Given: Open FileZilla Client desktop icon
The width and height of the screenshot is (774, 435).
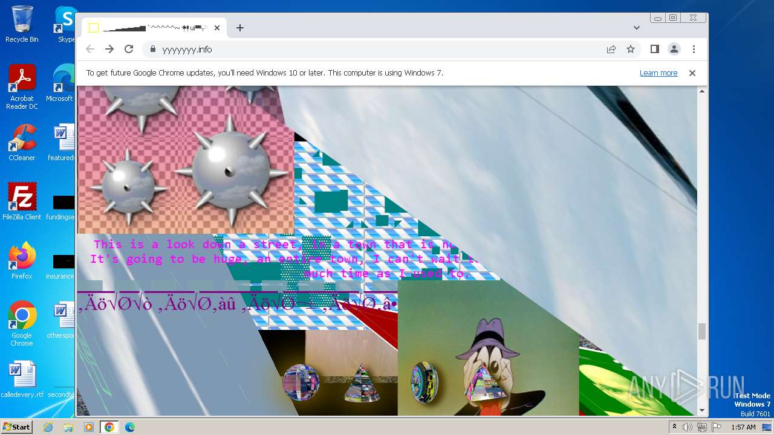Looking at the screenshot, I should point(22,202).
